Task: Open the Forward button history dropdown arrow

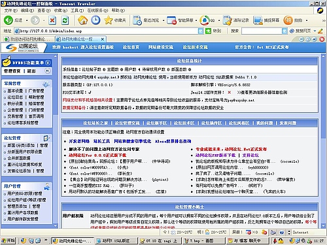Action: [x=44, y=20]
